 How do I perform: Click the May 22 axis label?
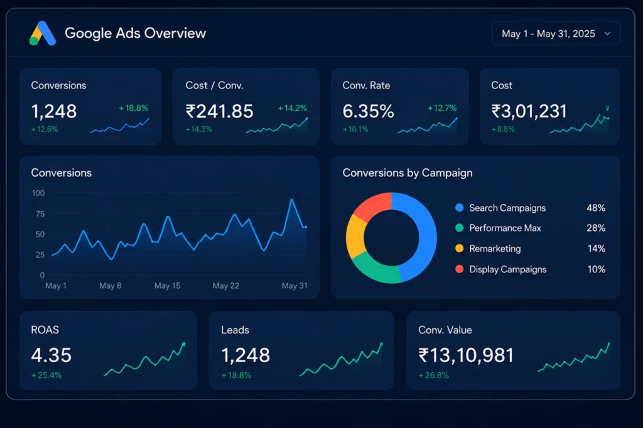click(225, 286)
